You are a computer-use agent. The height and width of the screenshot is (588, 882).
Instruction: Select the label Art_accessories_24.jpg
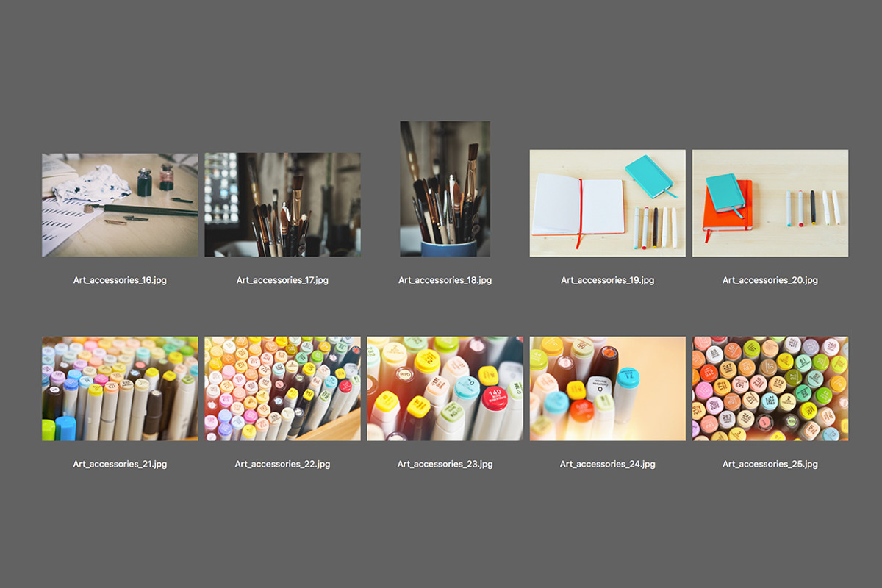pos(608,464)
